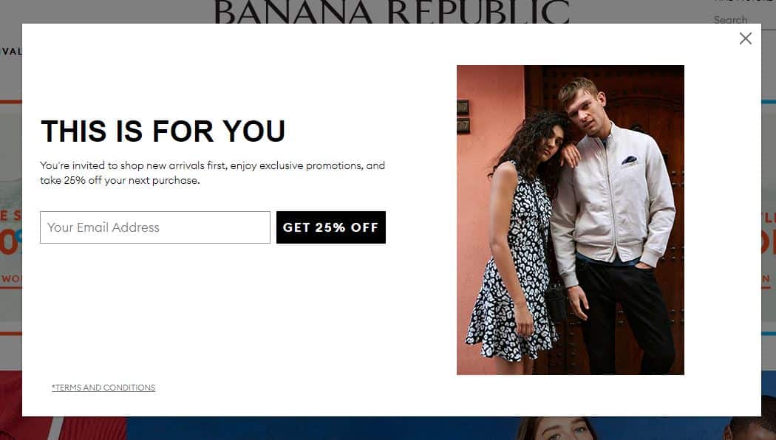Screen dimensions: 776x440
Task: Click the man's pocket square in photo
Action: pos(630,159)
